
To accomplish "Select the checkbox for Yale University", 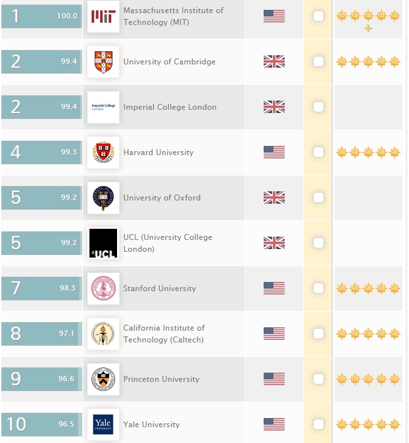I will pyautogui.click(x=318, y=424).
